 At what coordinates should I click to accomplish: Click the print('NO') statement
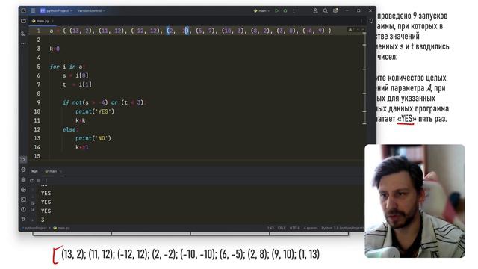pos(93,138)
